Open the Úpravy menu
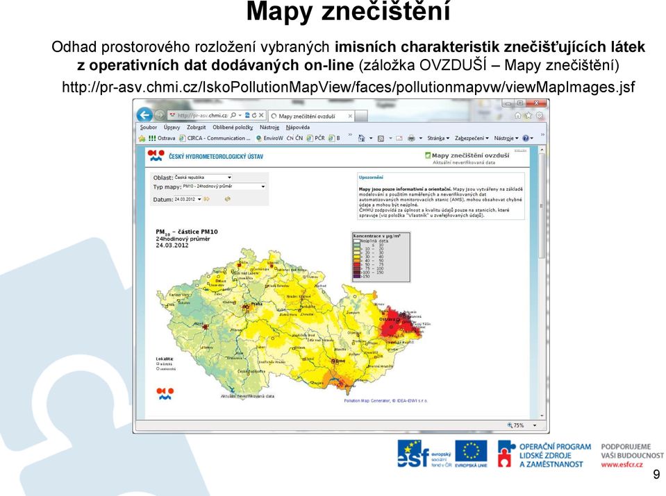 tap(172, 127)
